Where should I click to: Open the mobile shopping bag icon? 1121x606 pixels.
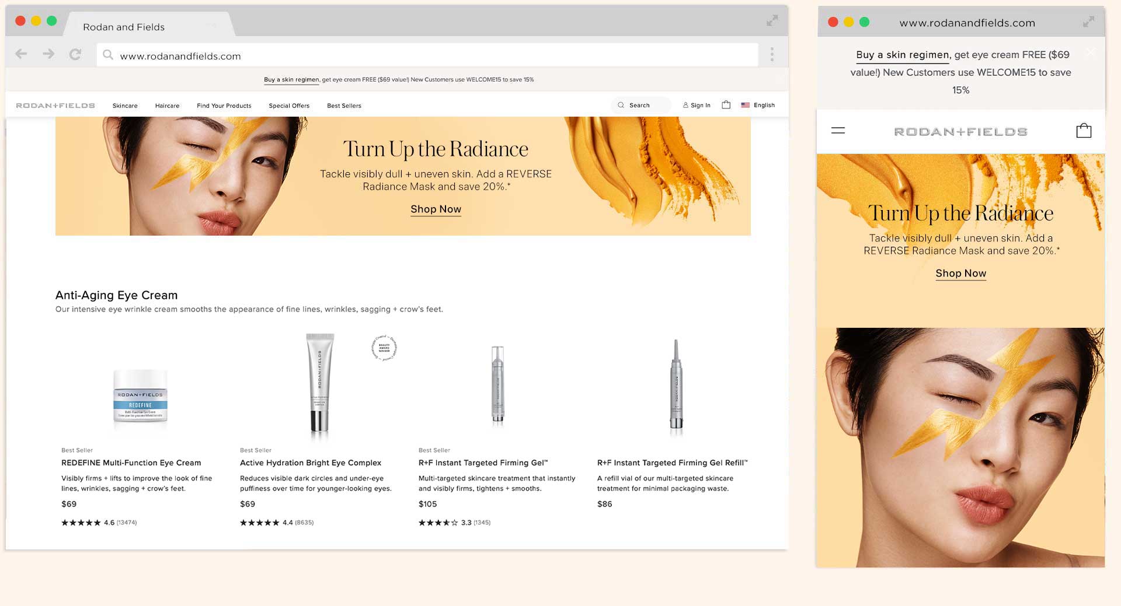pyautogui.click(x=1083, y=131)
